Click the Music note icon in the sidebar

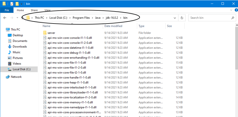(x=10, y=52)
